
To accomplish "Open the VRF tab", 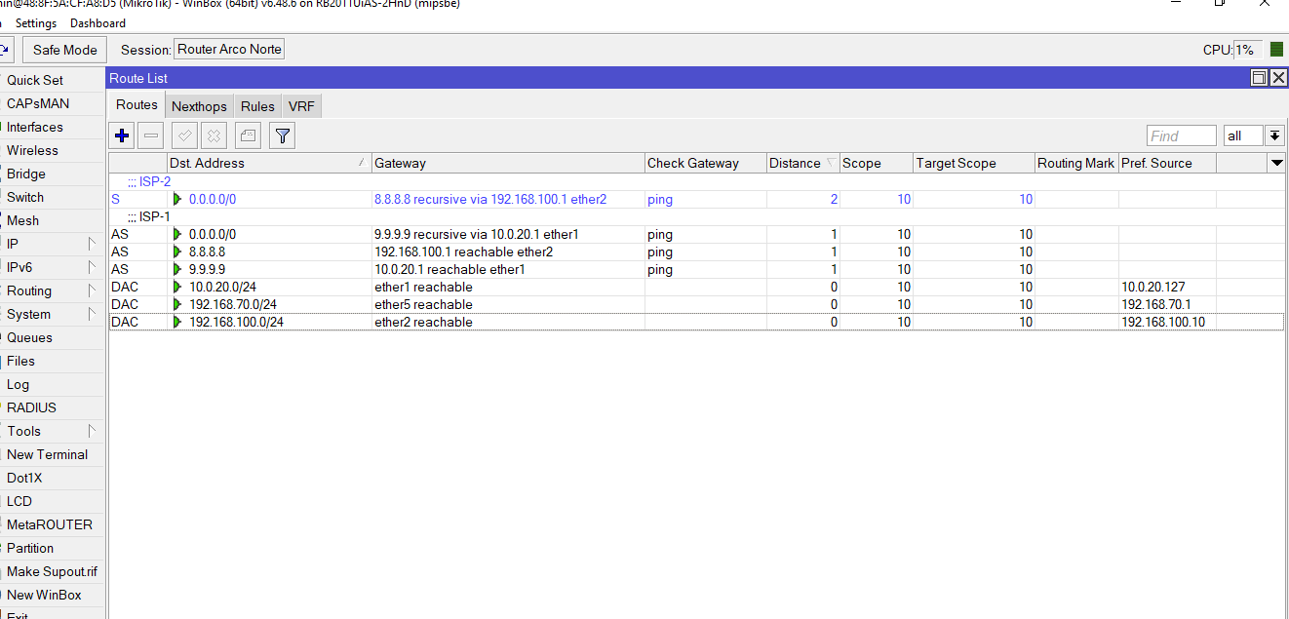I will [301, 106].
